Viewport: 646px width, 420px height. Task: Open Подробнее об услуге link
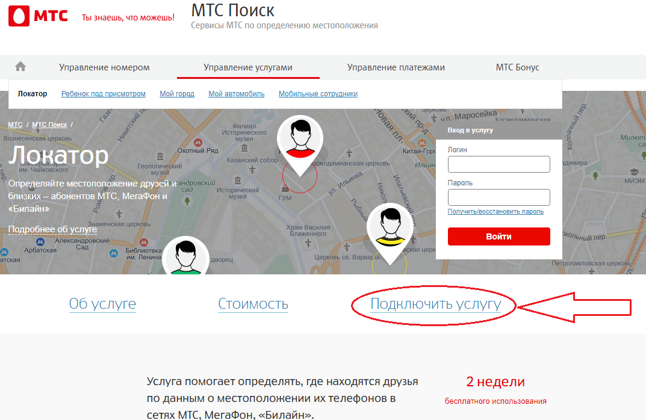pyautogui.click(x=53, y=229)
